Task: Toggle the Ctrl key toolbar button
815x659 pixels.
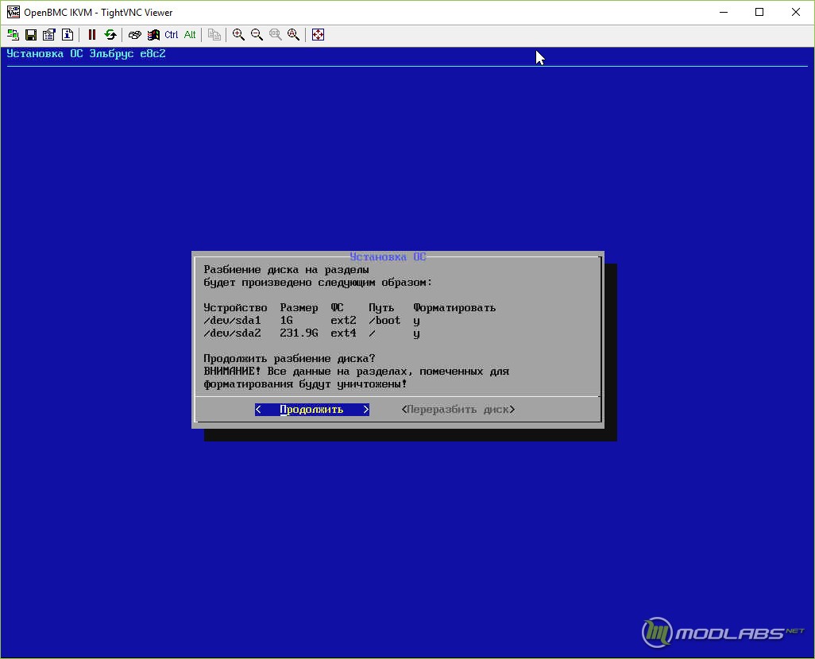Action: [171, 35]
